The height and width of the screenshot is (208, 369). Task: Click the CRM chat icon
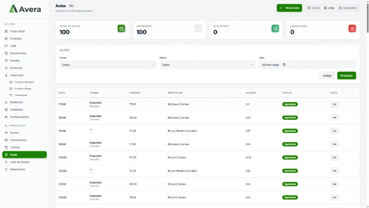click(x=6, y=46)
